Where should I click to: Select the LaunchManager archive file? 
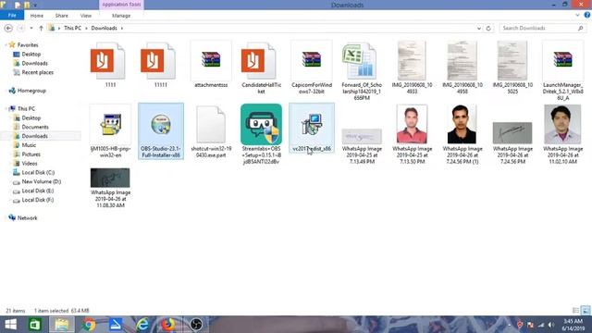(x=562, y=59)
